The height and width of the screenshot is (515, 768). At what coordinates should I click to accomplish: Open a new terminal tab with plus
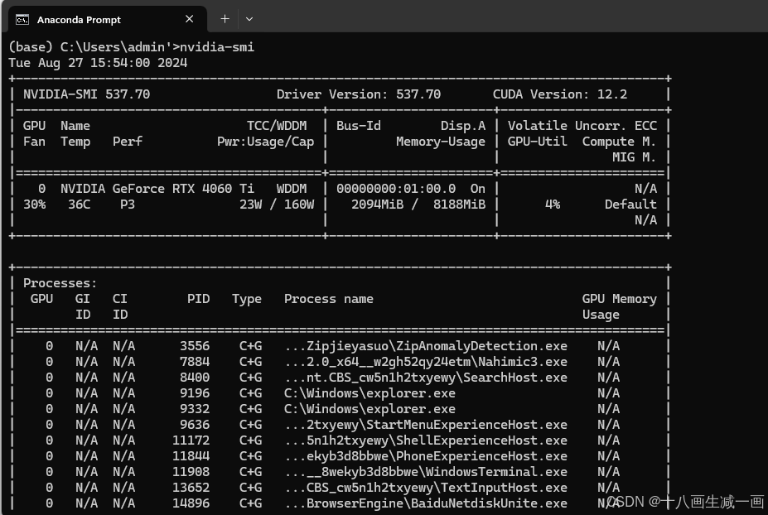tap(225, 19)
